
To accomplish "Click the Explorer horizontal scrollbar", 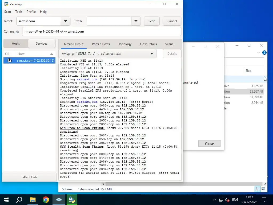I will pyautogui.click(x=184, y=184).
